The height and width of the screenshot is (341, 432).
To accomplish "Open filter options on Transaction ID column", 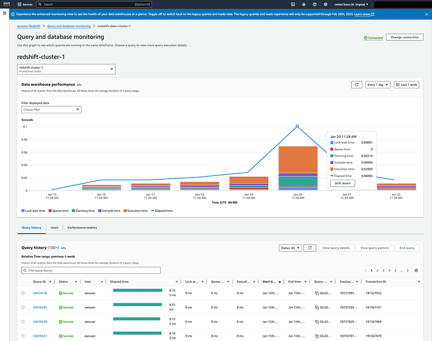I will [x=419, y=282].
